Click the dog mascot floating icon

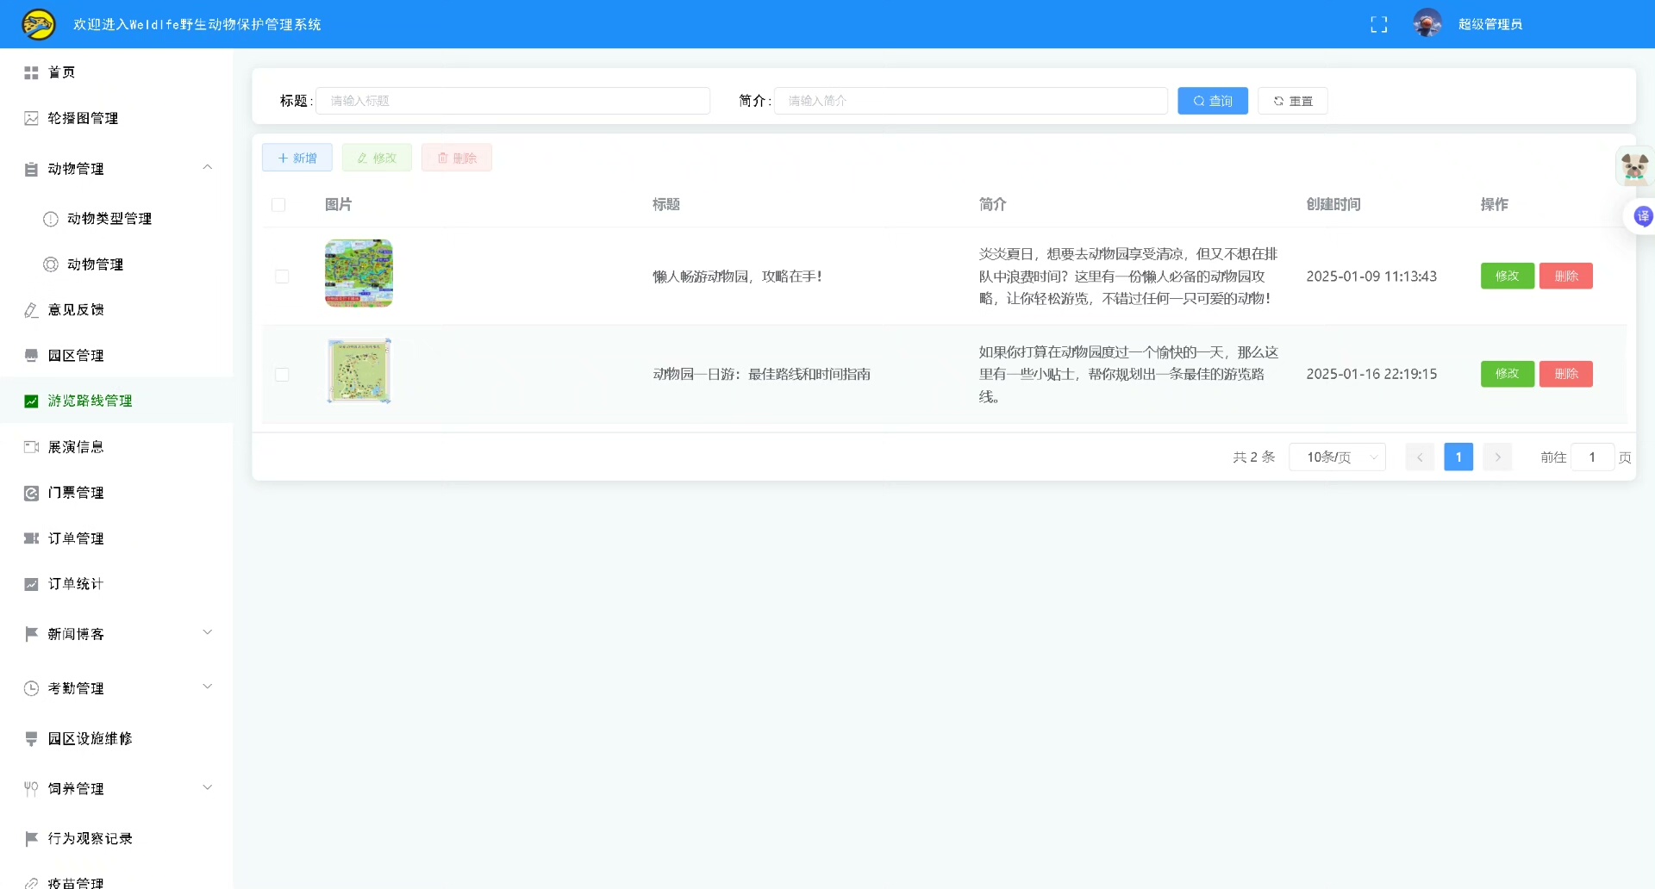[x=1633, y=166]
